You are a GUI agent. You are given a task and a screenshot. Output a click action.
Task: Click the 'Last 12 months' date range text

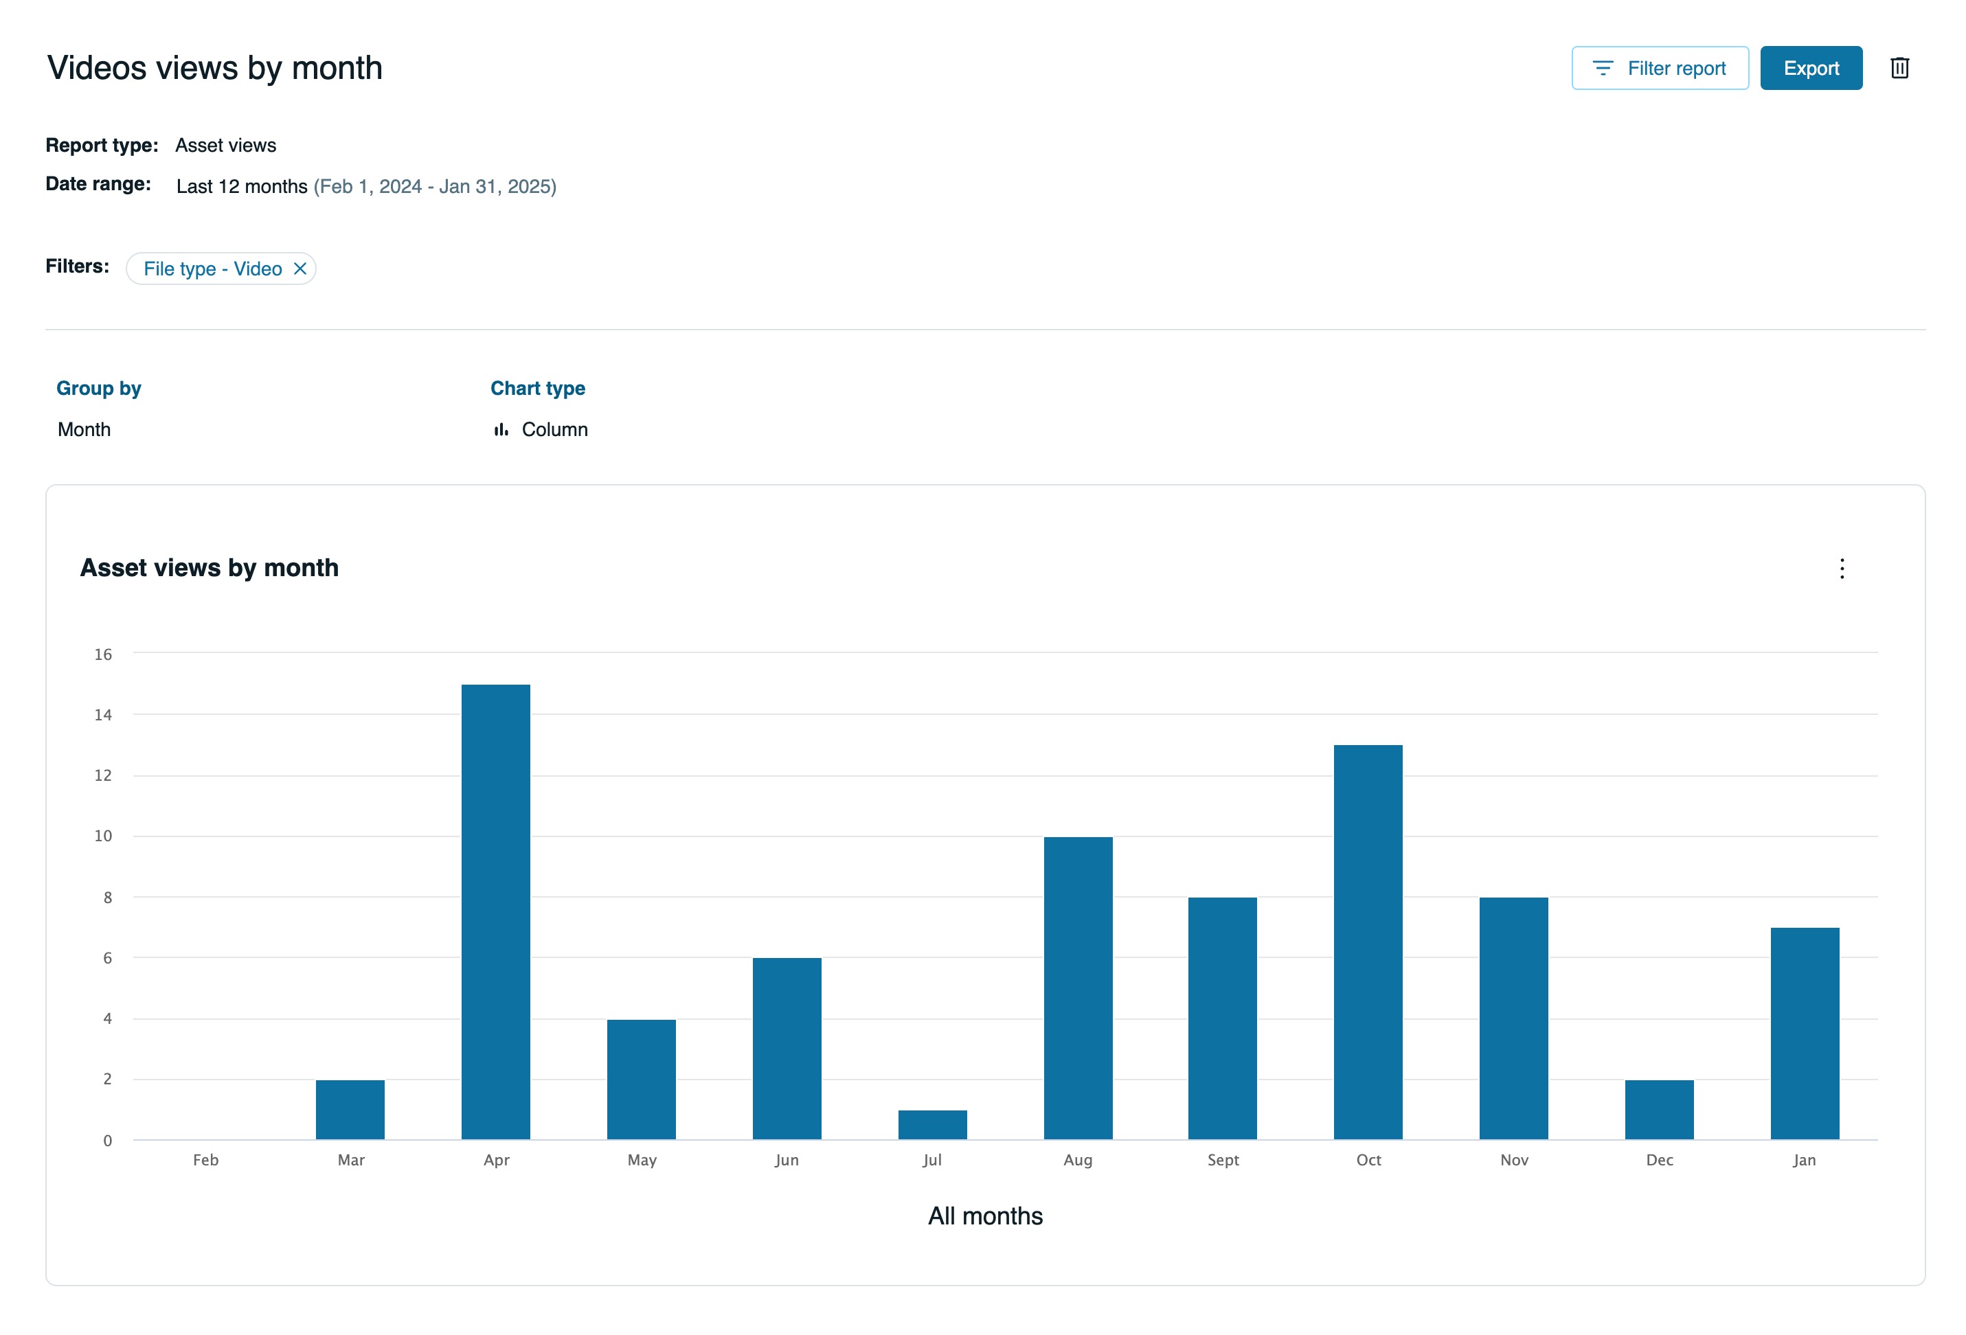(x=242, y=186)
